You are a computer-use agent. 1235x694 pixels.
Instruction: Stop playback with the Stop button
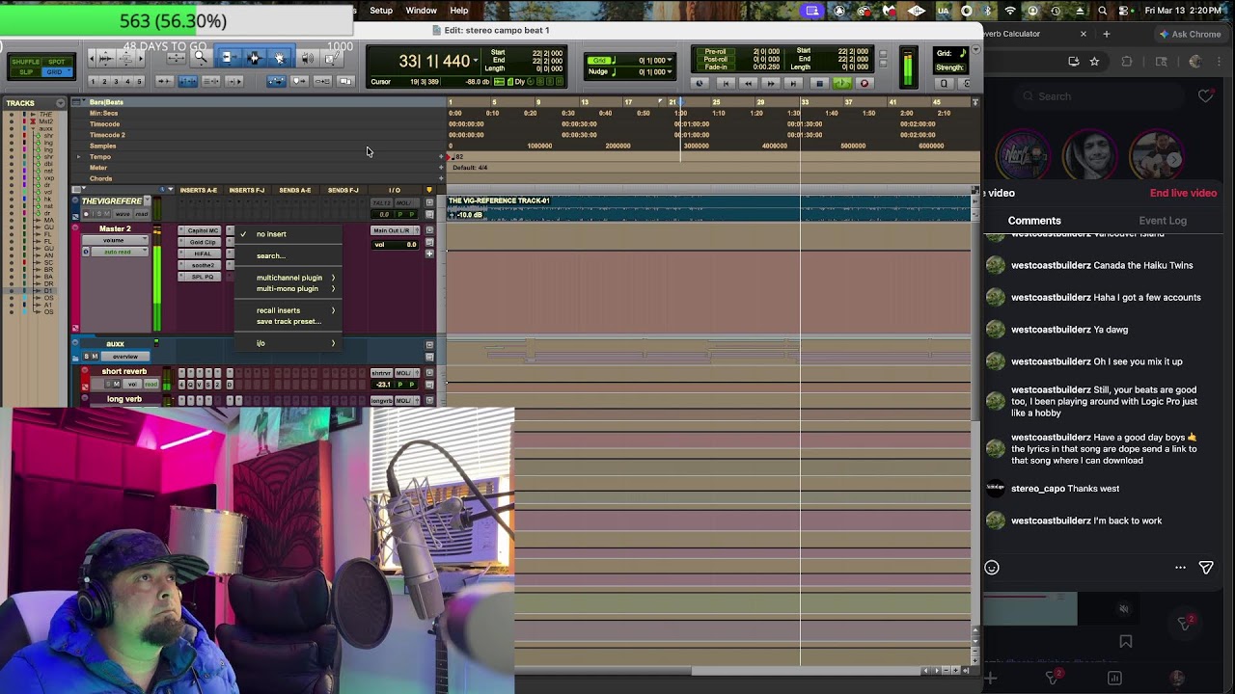pyautogui.click(x=819, y=83)
